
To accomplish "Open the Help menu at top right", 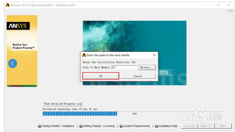I will (x=230, y=11).
